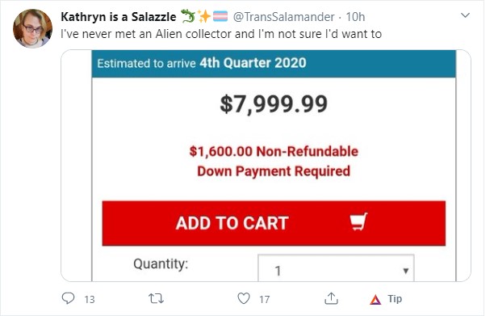This screenshot has height=316, width=494.
Task: Click the shopping cart icon
Action: [358, 221]
